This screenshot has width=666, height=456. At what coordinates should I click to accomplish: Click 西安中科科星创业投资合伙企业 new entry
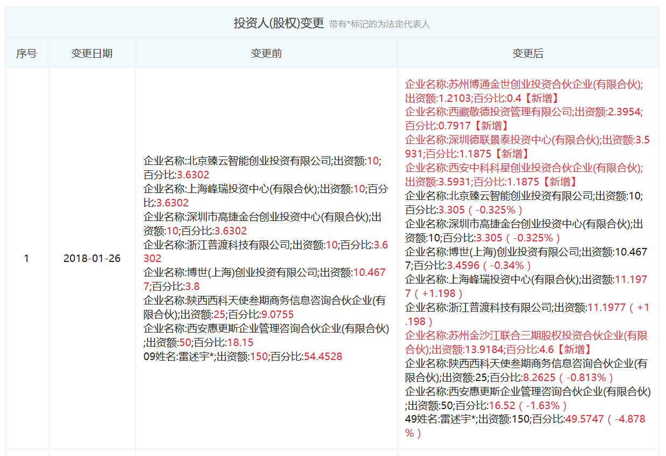(x=524, y=175)
